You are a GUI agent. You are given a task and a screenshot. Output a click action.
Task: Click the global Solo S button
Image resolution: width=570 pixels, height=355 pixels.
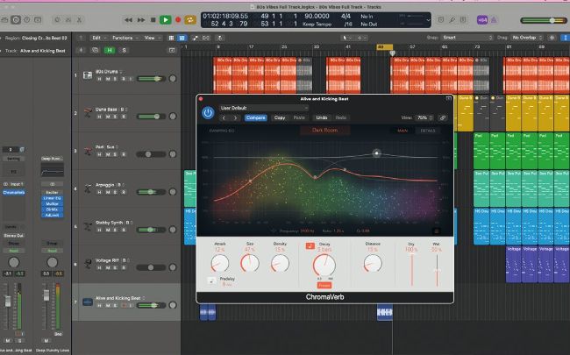124,51
